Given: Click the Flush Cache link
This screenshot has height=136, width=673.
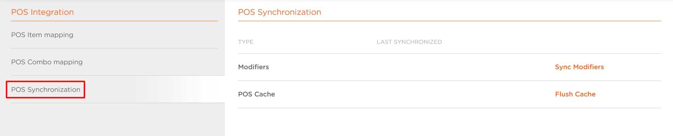Looking at the screenshot, I should coord(575,94).
